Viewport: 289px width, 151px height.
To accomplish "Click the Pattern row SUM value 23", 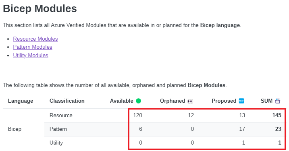I will coord(278,129).
